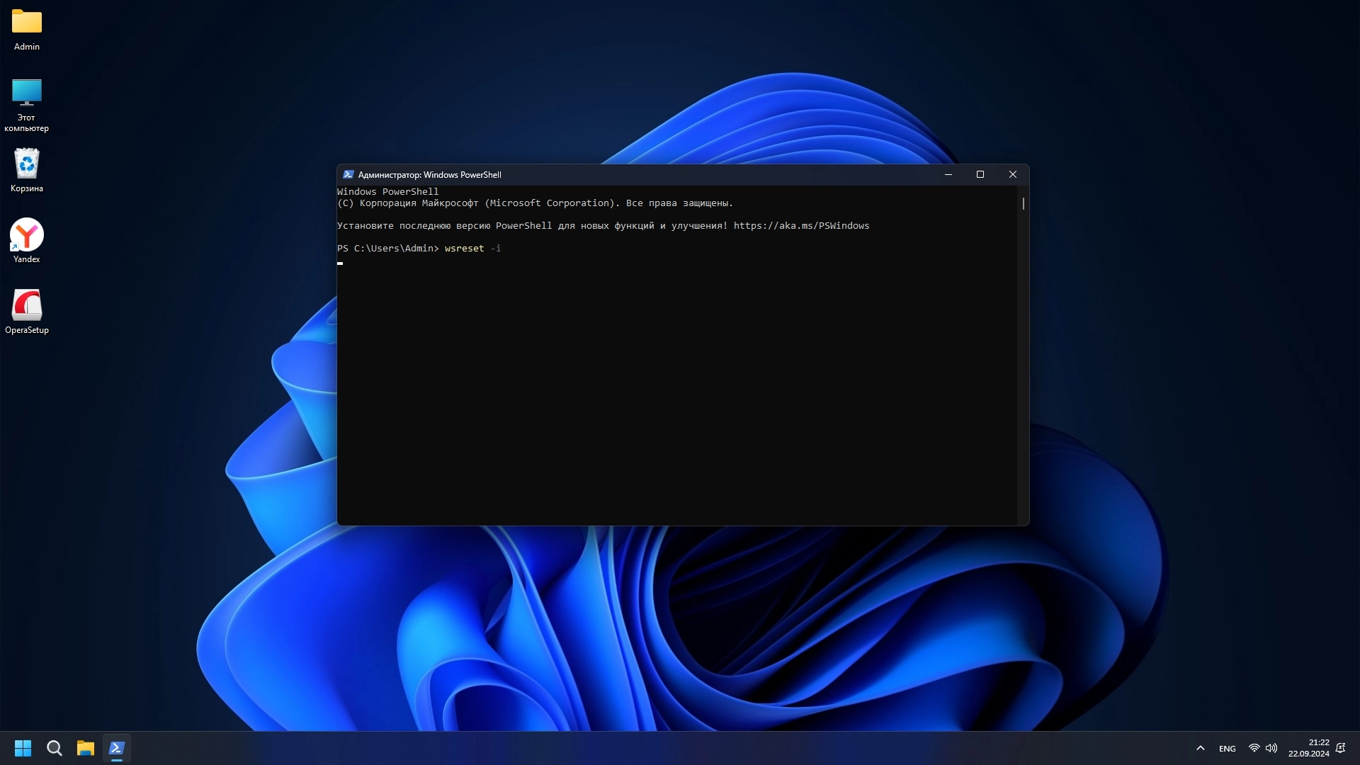The width and height of the screenshot is (1360, 765).
Task: Open the volume speaker icon
Action: [x=1271, y=748]
